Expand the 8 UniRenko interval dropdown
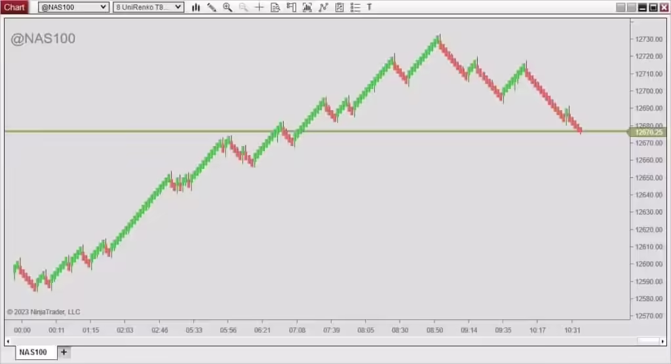Viewport: 671px width, 364px height. pyautogui.click(x=148, y=7)
